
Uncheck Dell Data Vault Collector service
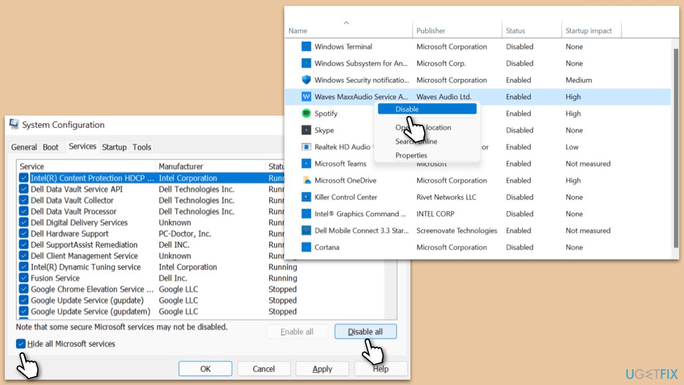tap(24, 201)
